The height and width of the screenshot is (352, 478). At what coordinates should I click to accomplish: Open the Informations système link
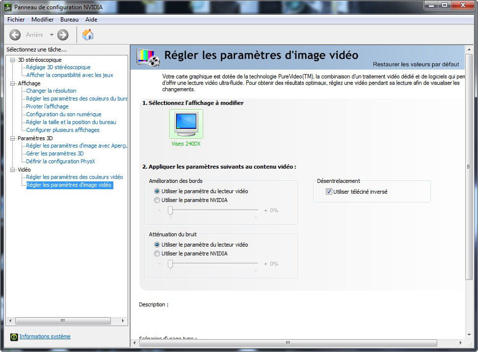point(45,336)
